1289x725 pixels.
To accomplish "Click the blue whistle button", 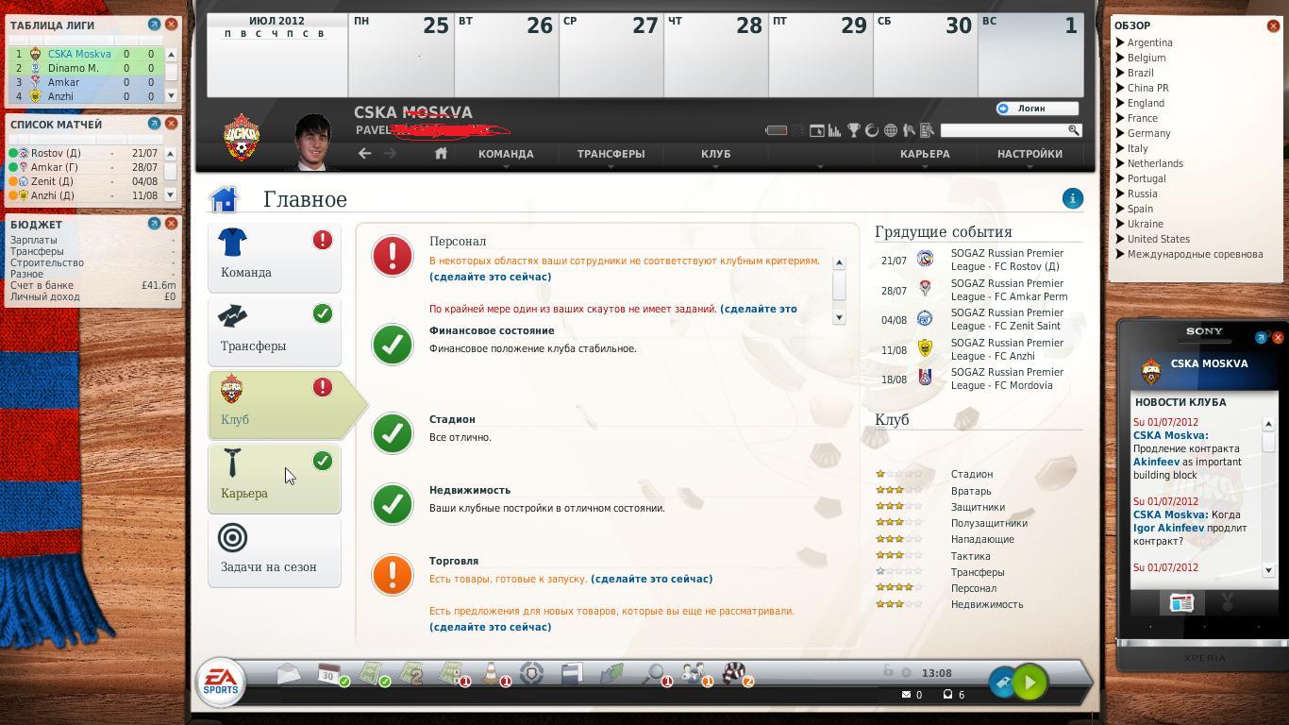I will click(x=1002, y=683).
